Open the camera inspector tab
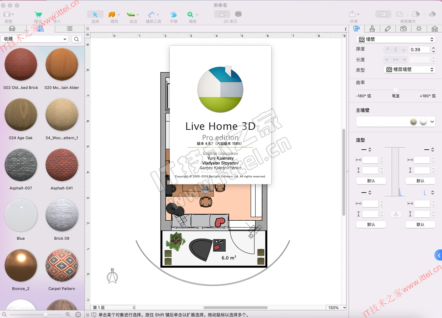442x318 pixels. point(403,29)
